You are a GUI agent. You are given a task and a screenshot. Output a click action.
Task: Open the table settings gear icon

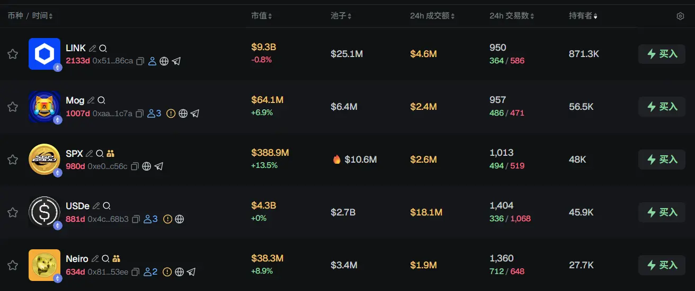(680, 16)
